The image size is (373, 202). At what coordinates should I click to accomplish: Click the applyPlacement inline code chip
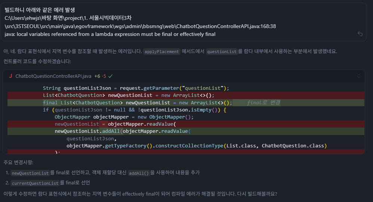162,52
